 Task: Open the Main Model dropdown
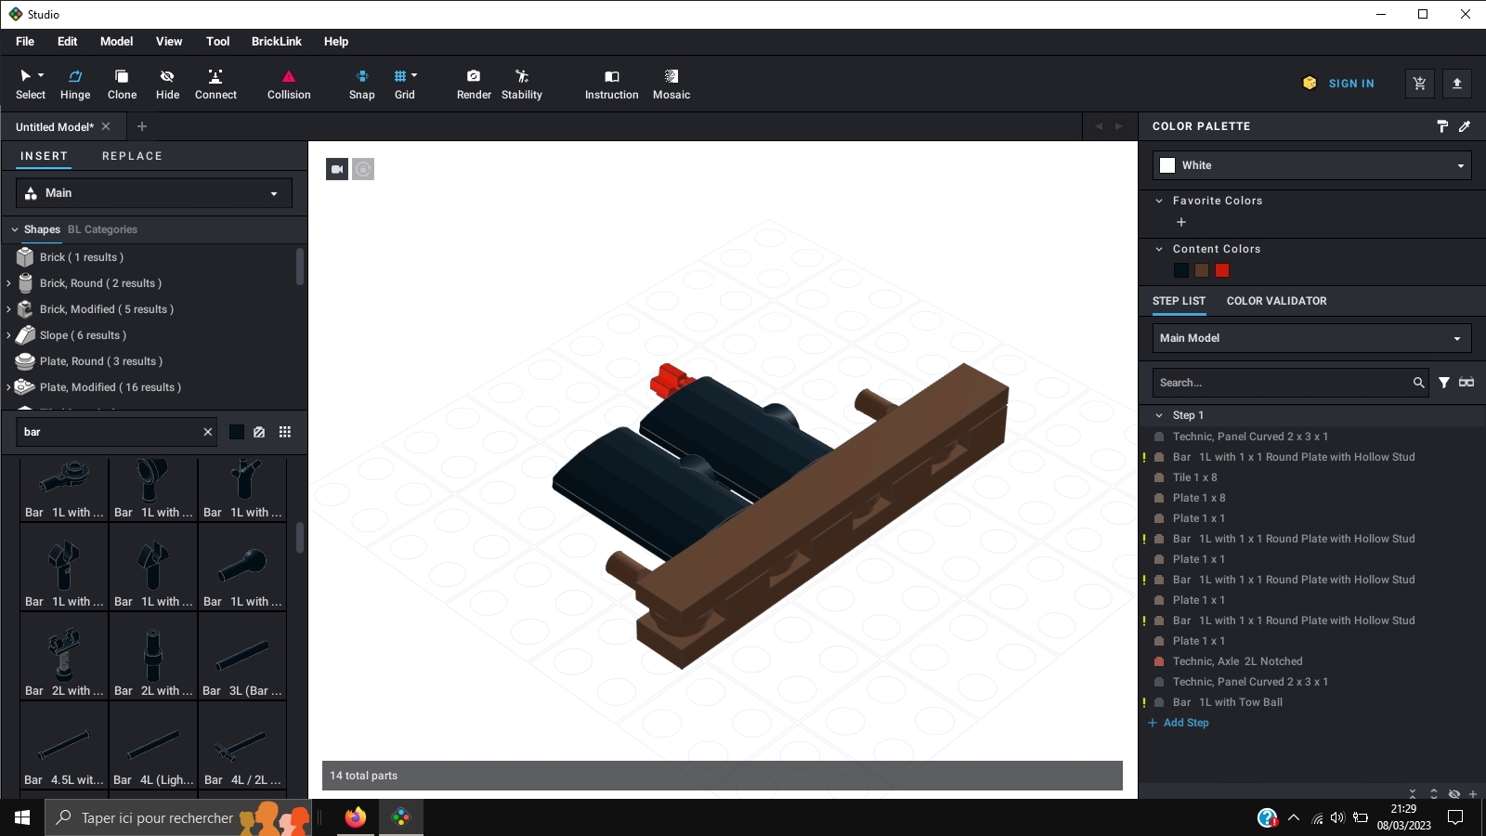(x=1312, y=338)
